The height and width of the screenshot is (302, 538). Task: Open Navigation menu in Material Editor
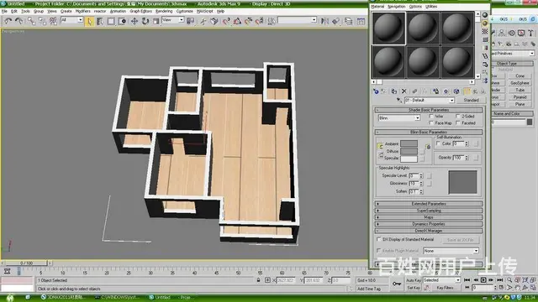click(396, 7)
